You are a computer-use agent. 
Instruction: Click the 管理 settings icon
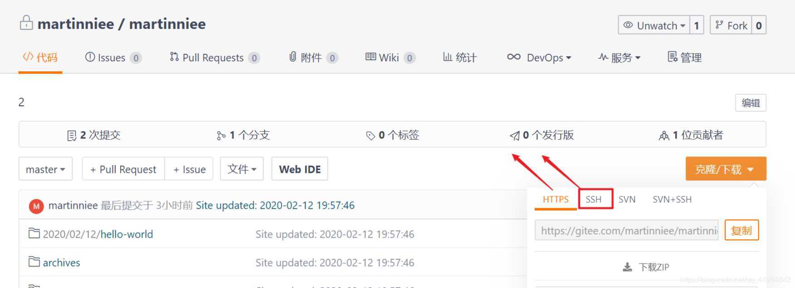pyautogui.click(x=673, y=57)
